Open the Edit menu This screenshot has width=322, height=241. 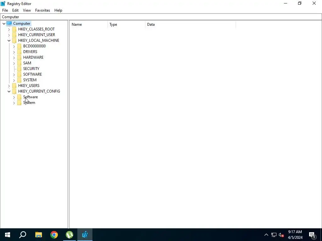[15, 10]
